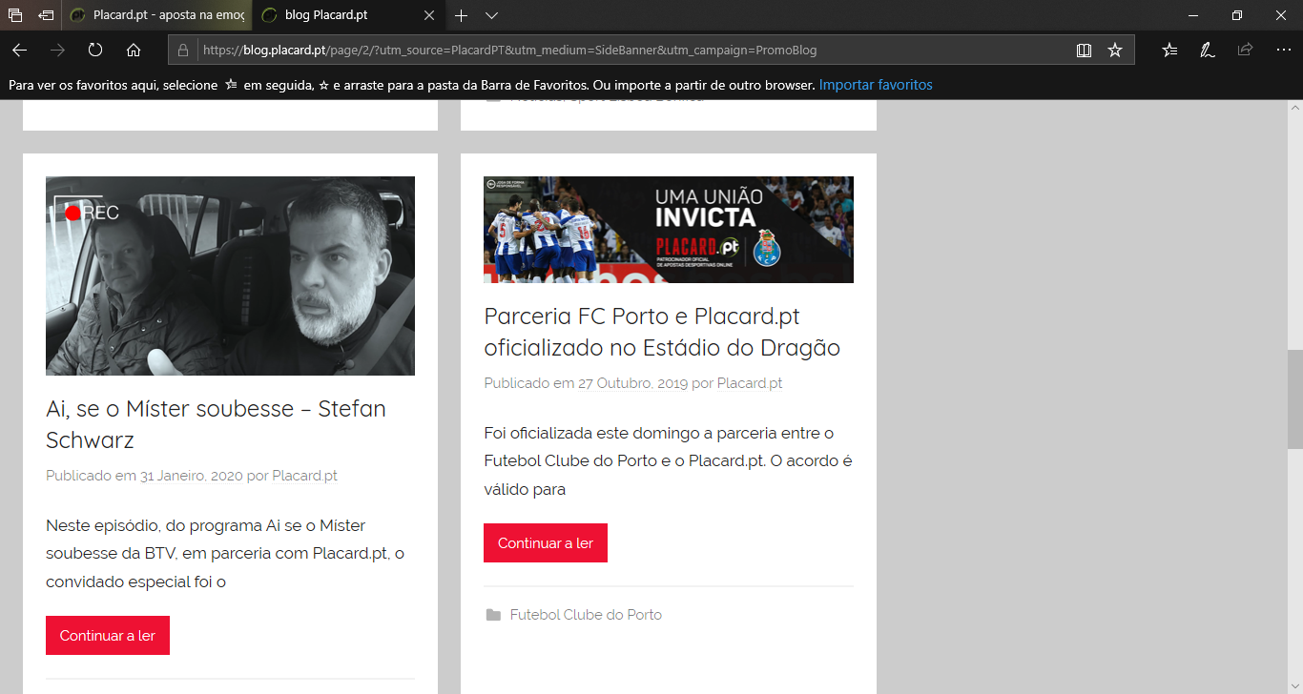Click the scrollbar up arrow
The width and height of the screenshot is (1303, 694).
coord(1294,109)
